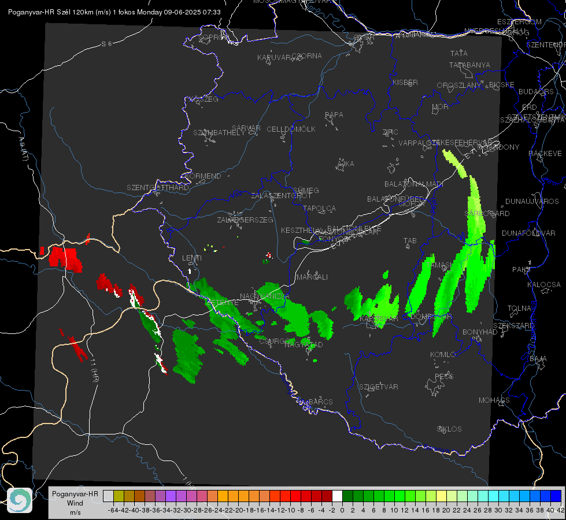Click the gray swatch at the legend's left end
566x520 pixels.
(108, 496)
